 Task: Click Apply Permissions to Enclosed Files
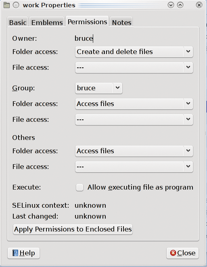coord(73,229)
